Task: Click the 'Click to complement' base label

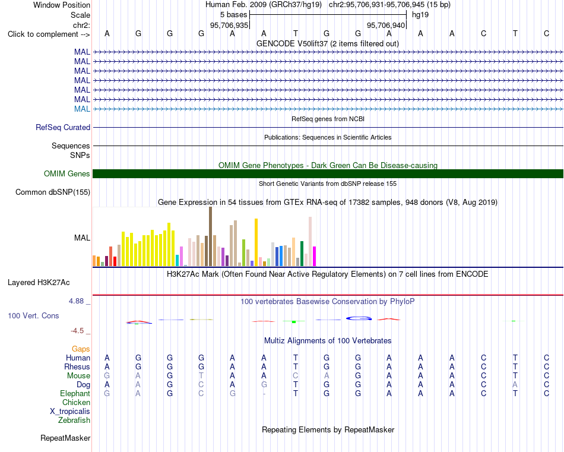Action: pos(49,34)
